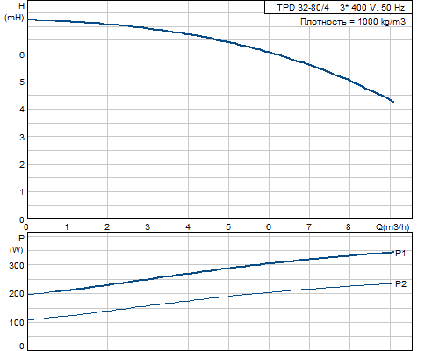Click the P2 curve label
Screen dimensions: 439x351
tap(400, 284)
